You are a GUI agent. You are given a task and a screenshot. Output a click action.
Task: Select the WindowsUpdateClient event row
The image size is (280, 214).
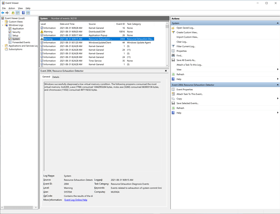pyautogui.click(x=97, y=42)
